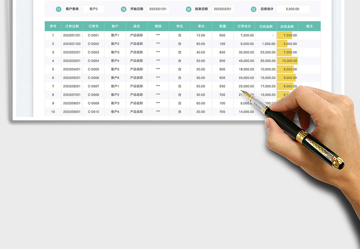This screenshot has height=249, width=360.
Task: Select order total cell 45,000.00
Action: [244, 61]
